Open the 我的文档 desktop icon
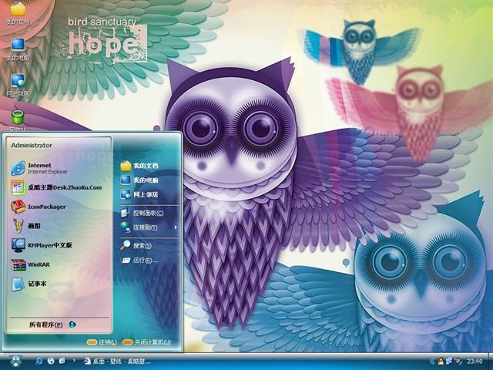This screenshot has width=493, height=370. point(18,12)
